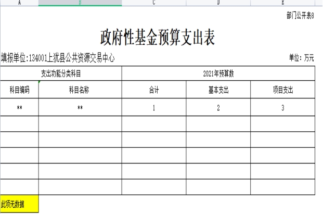323x214 pixels.
Task: Select the 基本支出 header cell
Action: pyautogui.click(x=218, y=90)
